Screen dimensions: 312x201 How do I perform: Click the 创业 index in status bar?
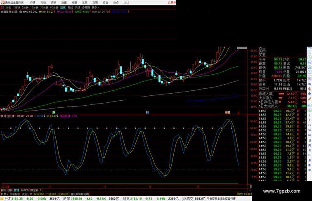126,199
